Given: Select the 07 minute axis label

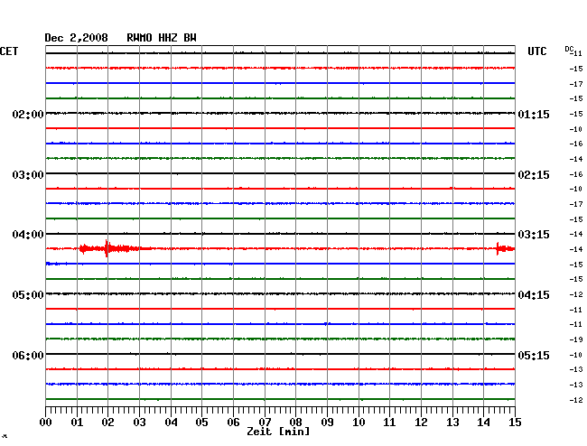Looking at the screenshot, I should 265,422.
